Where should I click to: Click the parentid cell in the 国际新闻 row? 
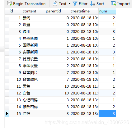tap(57, 45)
